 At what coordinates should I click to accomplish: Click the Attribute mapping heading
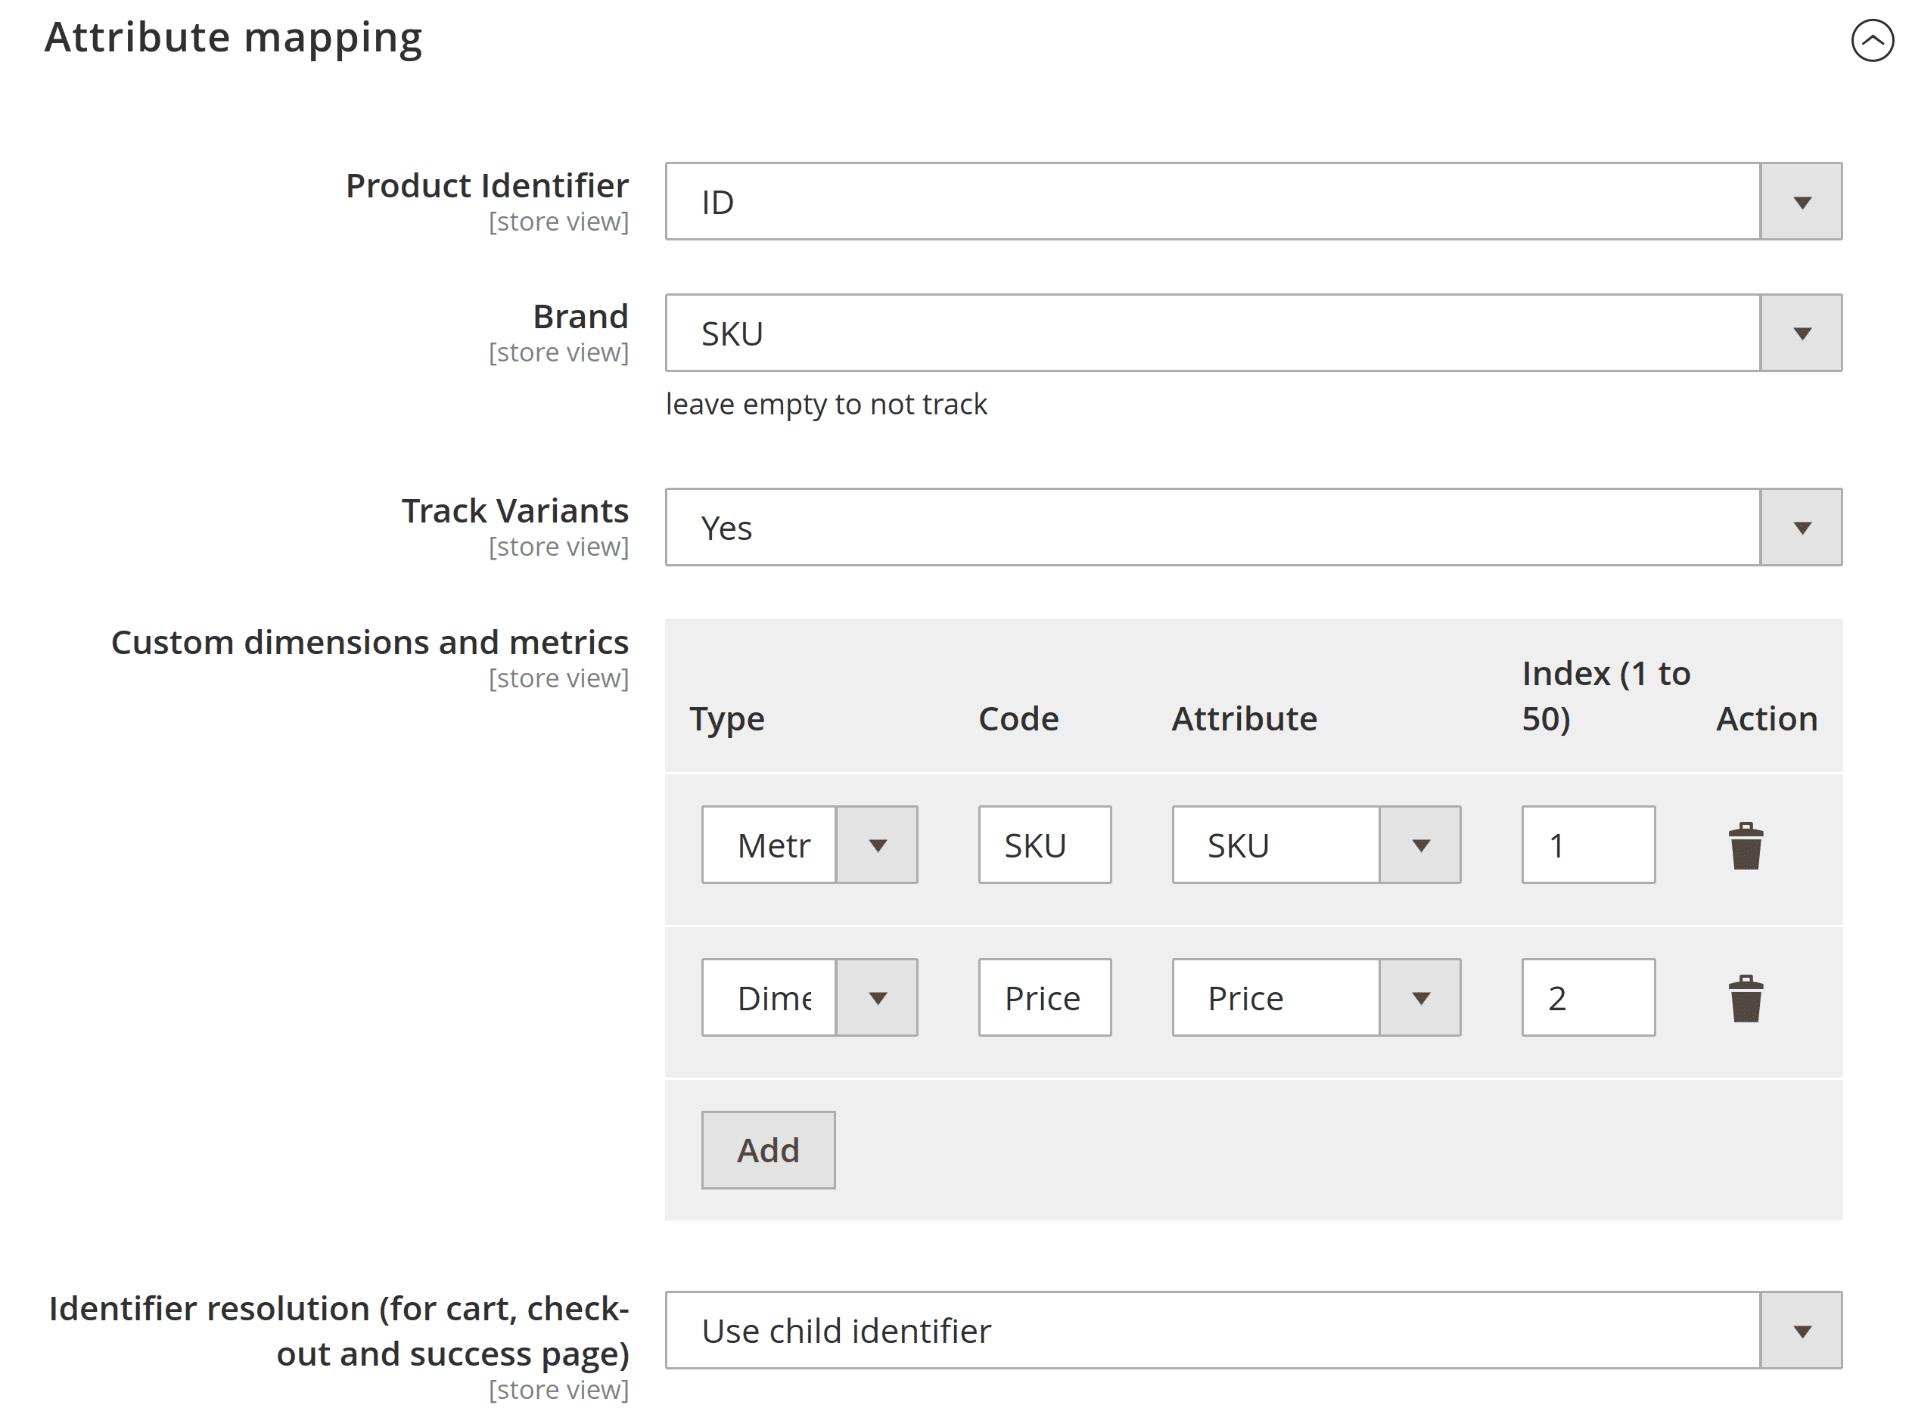233,39
